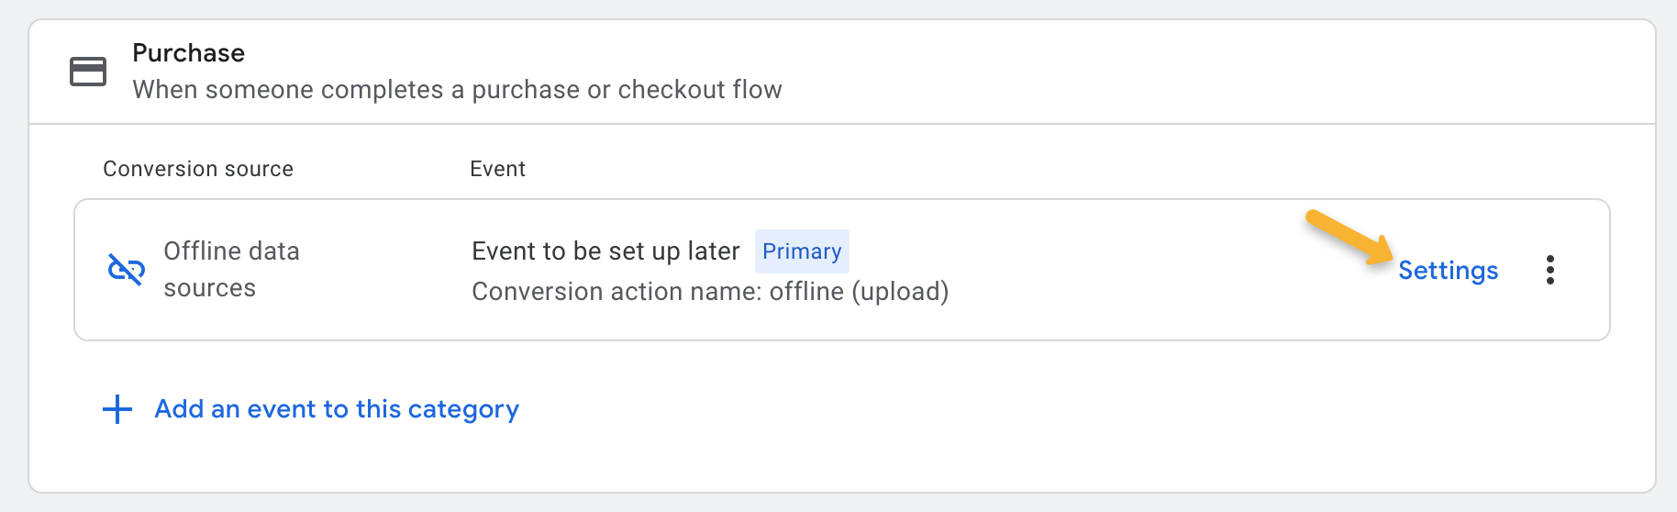The image size is (1677, 512).
Task: Click the Conversion source column header
Action: [198, 169]
